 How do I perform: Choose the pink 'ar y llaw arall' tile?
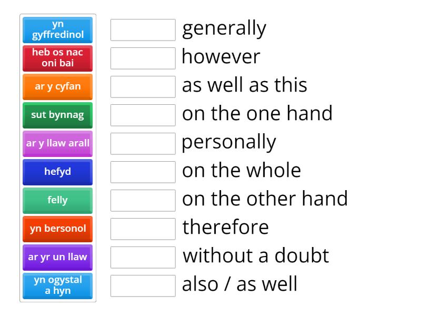click(57, 143)
